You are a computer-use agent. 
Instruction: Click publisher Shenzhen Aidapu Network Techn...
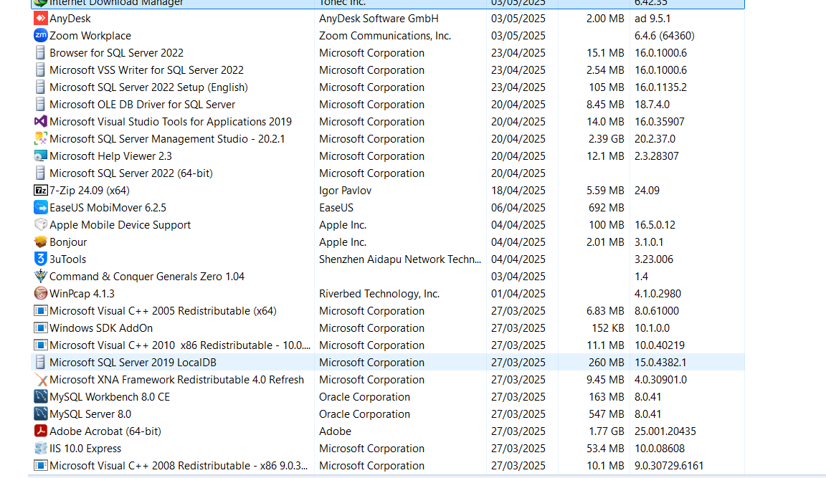[400, 259]
